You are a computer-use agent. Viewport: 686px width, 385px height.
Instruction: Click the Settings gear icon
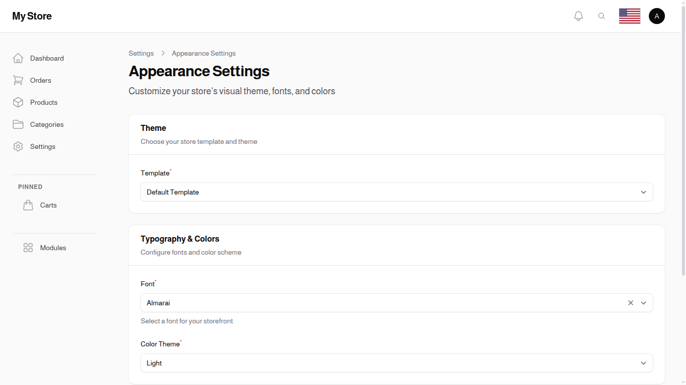pyautogui.click(x=18, y=146)
